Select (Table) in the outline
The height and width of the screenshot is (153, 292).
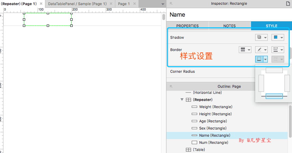(199, 150)
